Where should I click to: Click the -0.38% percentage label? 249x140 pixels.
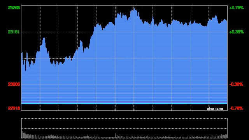point(236,84)
